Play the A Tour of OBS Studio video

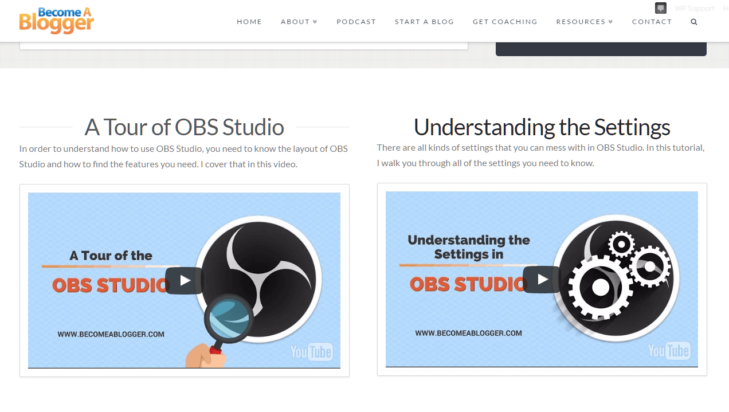pos(184,281)
